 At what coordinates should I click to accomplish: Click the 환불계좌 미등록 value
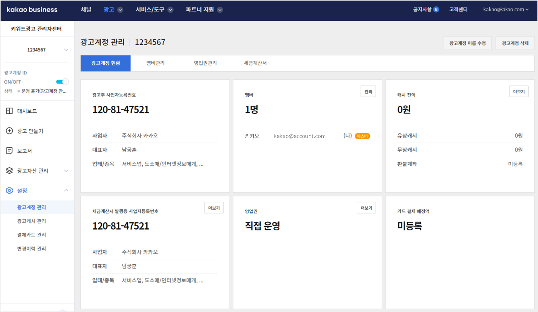pyautogui.click(x=515, y=164)
